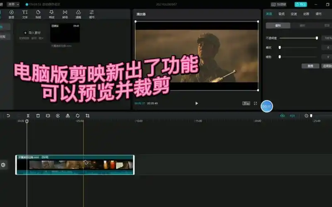Minimize the application window

[x=316, y=4]
